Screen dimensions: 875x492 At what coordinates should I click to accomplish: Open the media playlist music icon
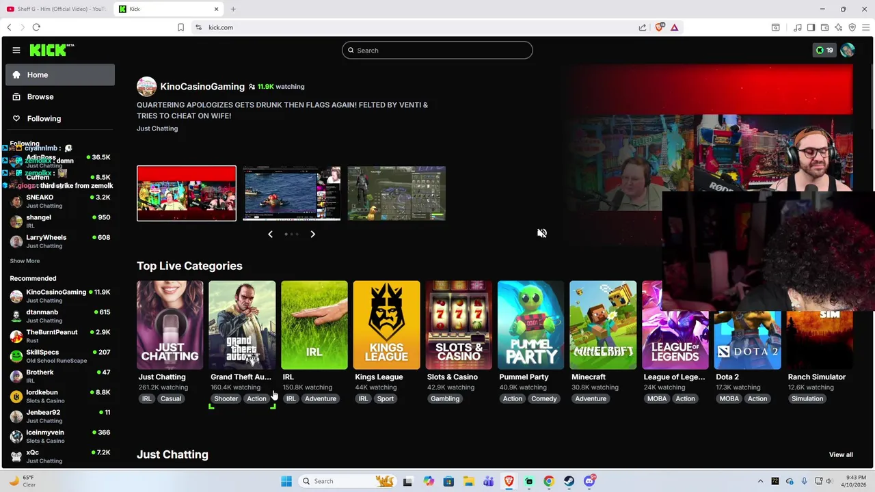pos(797,27)
